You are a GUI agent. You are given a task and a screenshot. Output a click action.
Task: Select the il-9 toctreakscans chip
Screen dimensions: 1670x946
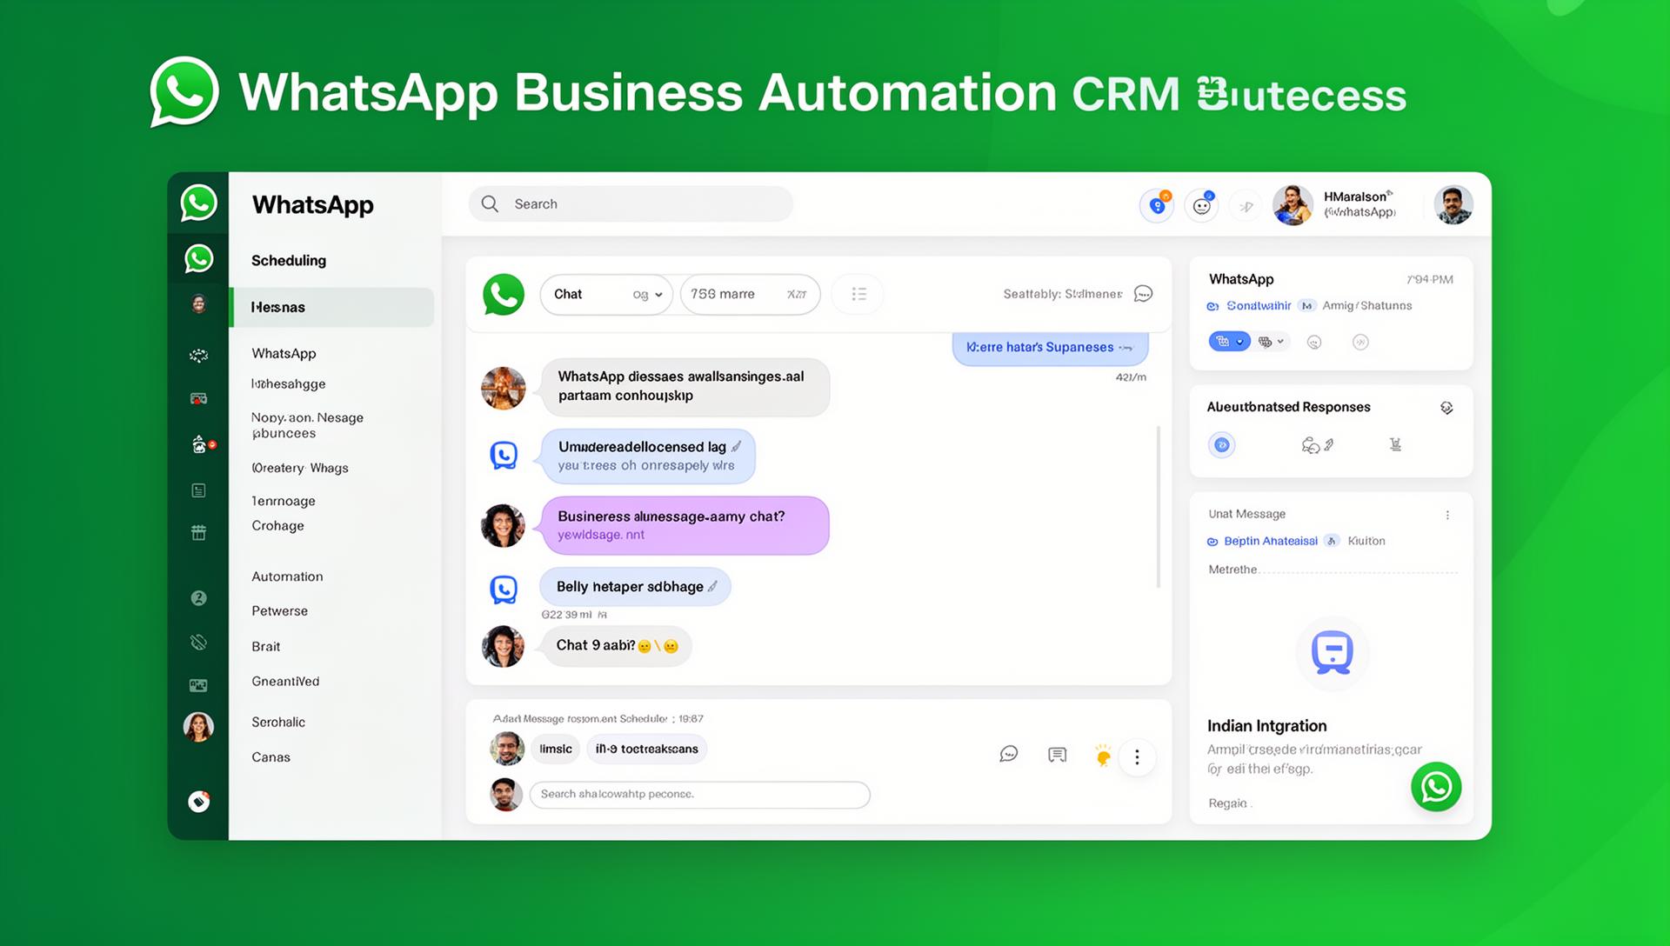tap(646, 749)
